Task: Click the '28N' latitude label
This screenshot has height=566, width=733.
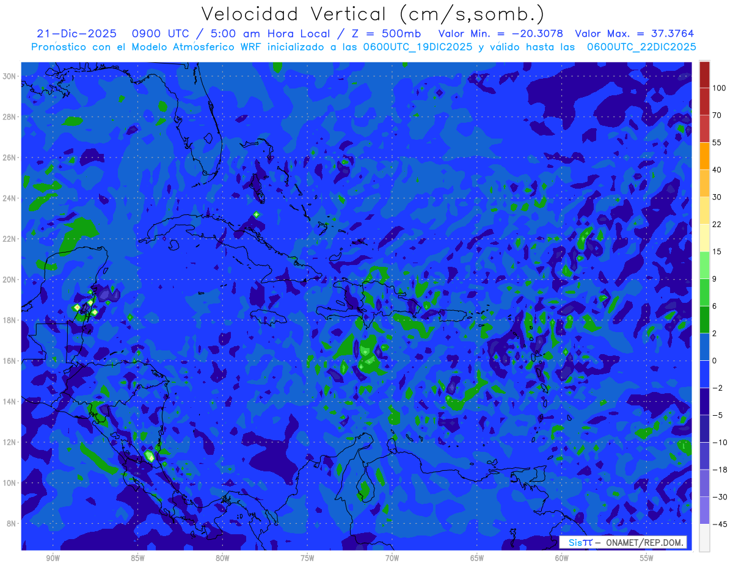Action: coord(10,117)
